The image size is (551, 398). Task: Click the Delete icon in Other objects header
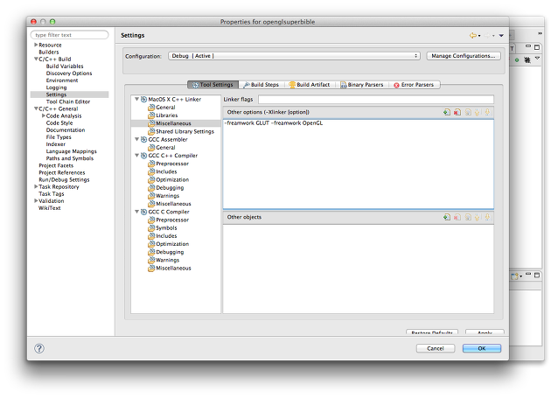point(457,217)
